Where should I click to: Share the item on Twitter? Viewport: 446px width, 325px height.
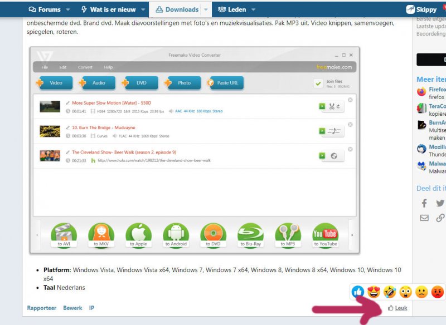[x=440, y=203]
